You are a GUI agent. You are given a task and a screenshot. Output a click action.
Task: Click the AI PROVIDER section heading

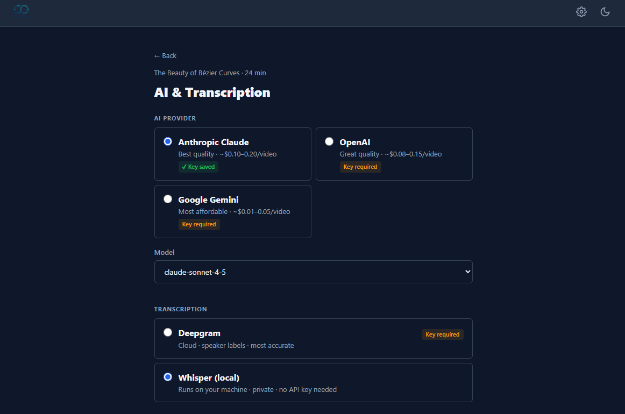click(x=175, y=118)
